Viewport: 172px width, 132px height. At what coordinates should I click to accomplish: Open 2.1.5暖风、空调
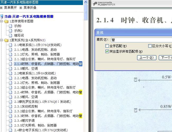coord(26,69)
